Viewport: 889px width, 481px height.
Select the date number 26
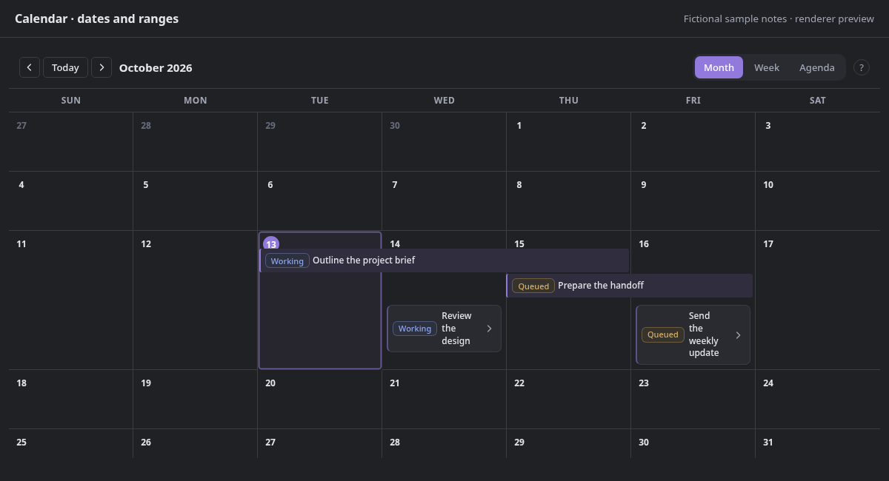point(146,443)
